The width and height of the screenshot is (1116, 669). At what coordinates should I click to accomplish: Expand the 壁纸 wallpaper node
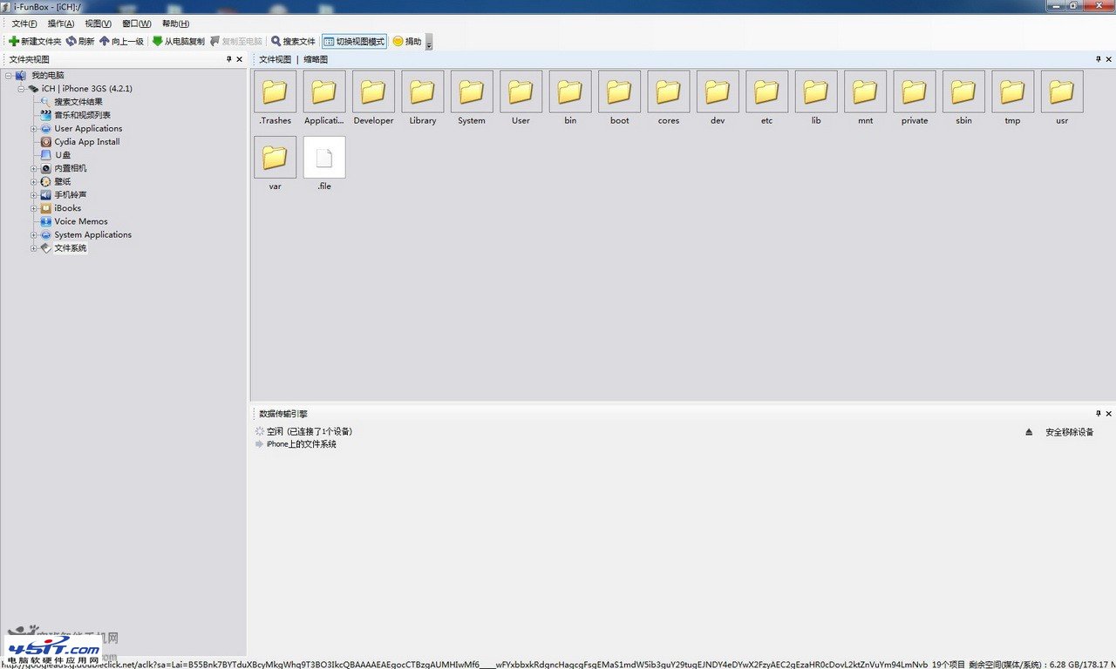[34, 182]
